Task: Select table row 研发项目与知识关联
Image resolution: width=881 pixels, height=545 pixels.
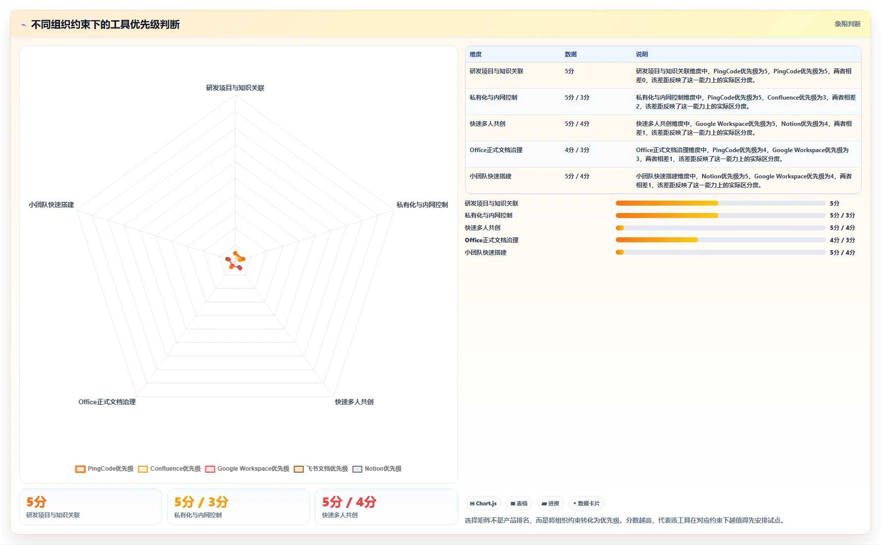Action: click(663, 75)
